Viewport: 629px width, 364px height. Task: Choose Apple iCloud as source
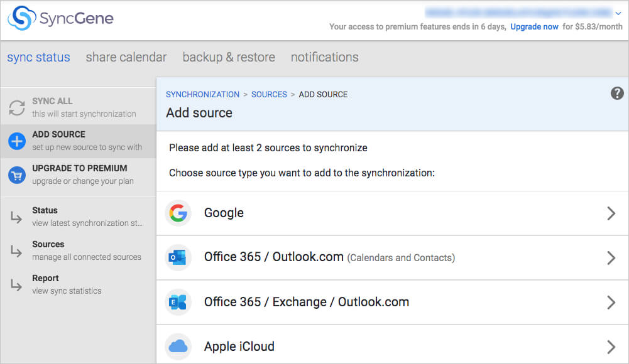click(392, 346)
